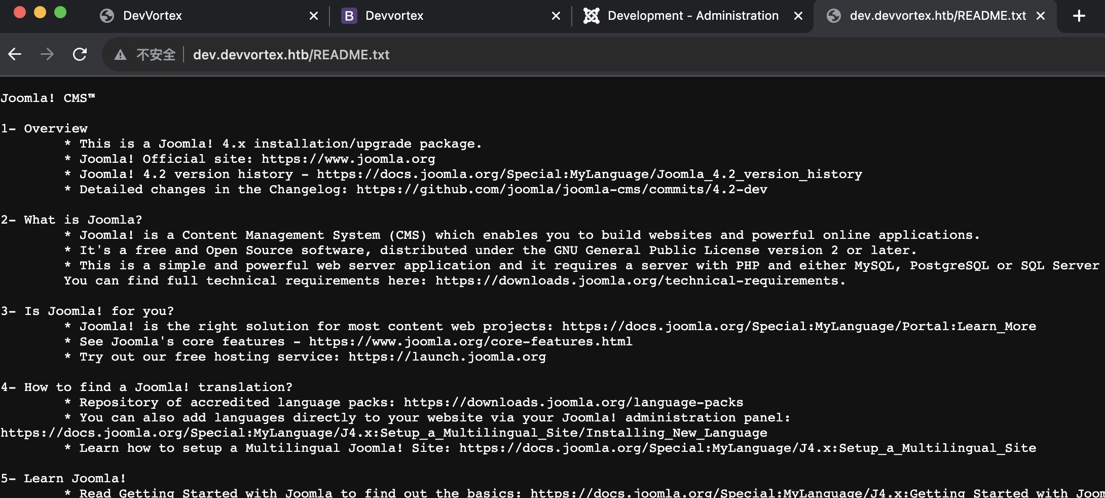Close the Development - Administration tab
The width and height of the screenshot is (1105, 498).
click(798, 16)
